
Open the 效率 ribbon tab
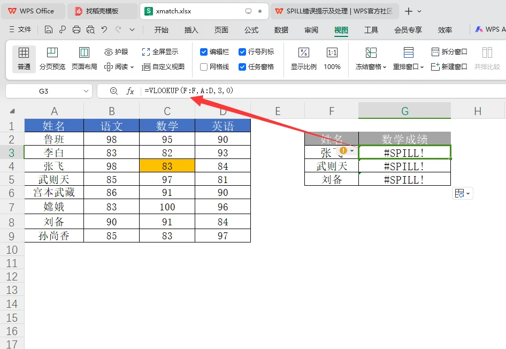tap(444, 30)
